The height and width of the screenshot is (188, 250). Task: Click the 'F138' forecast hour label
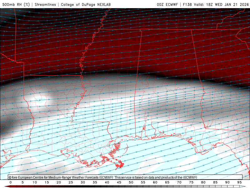(x=187, y=4)
